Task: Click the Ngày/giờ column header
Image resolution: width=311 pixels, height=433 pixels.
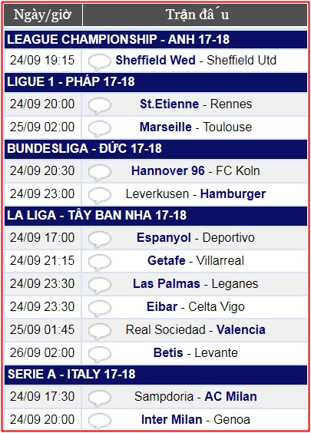Action: tap(43, 15)
